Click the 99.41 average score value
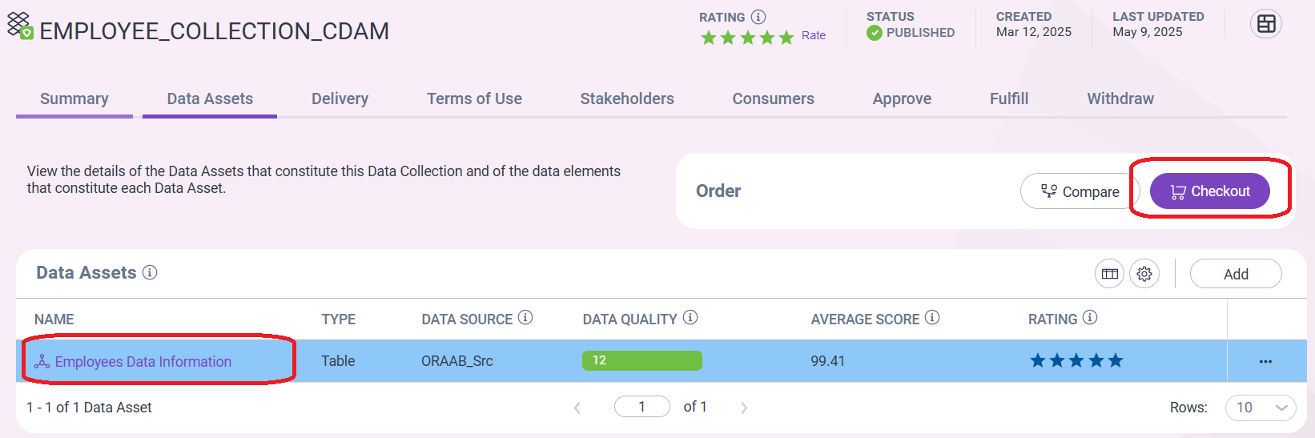 coord(827,361)
